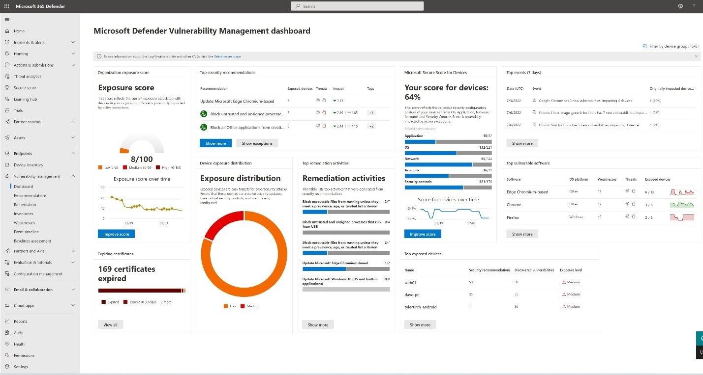Dismiss the Log4j notification banner

696,56
